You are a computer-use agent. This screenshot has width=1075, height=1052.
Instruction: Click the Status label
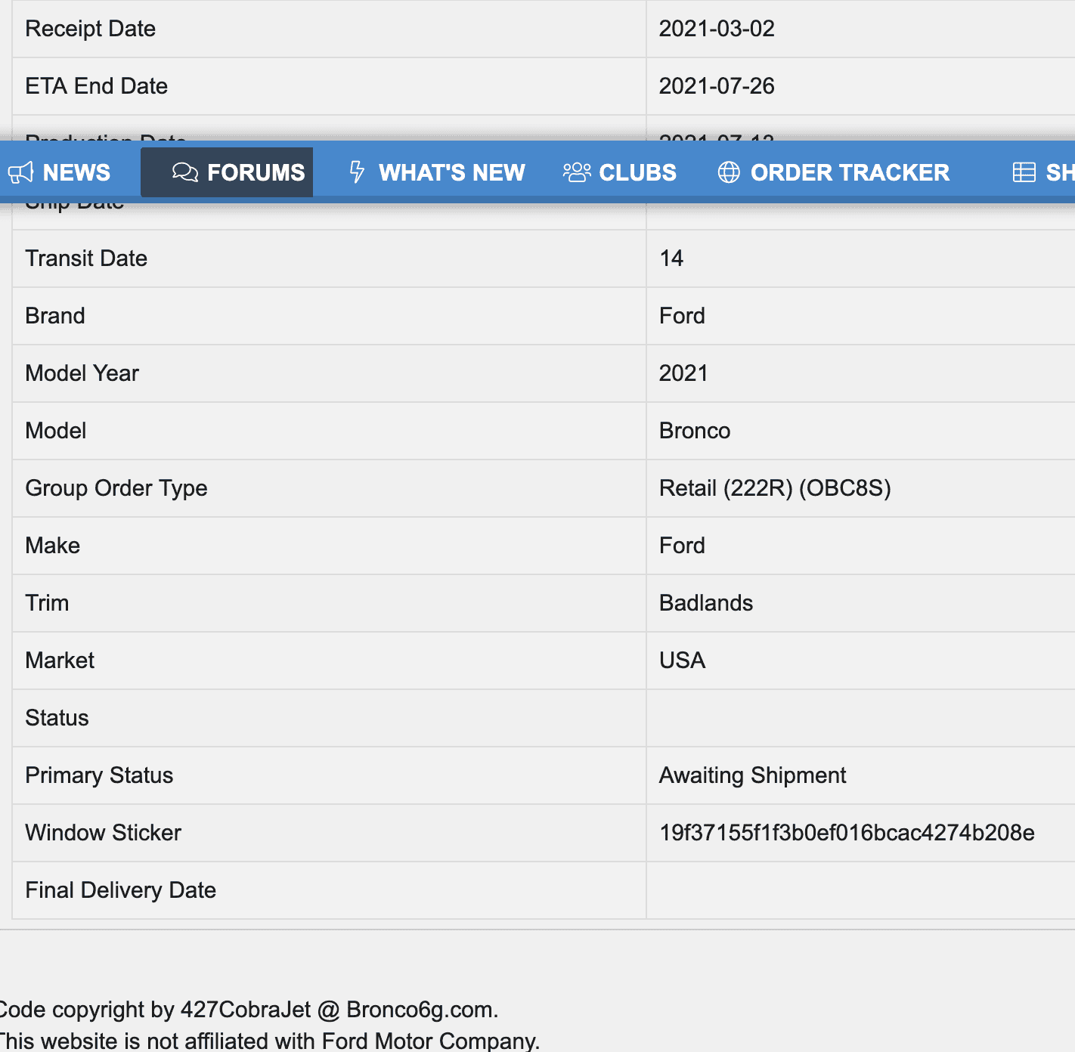(x=57, y=718)
